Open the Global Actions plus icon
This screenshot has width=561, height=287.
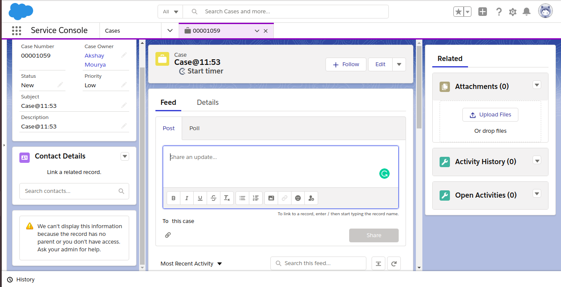pyautogui.click(x=483, y=12)
